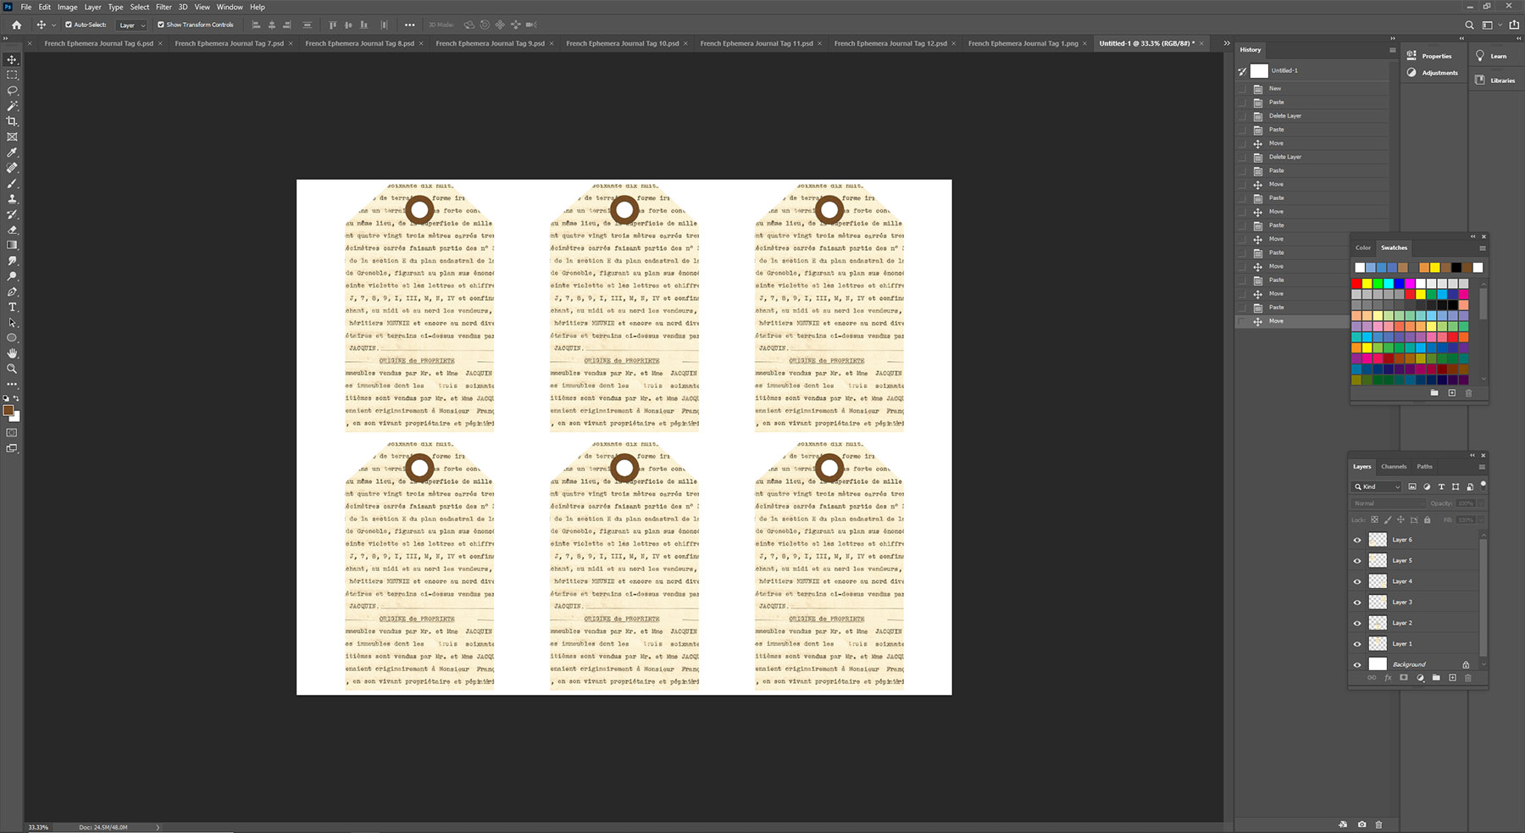
Task: Click Create new layer icon in Layers panel
Action: coord(1452,678)
